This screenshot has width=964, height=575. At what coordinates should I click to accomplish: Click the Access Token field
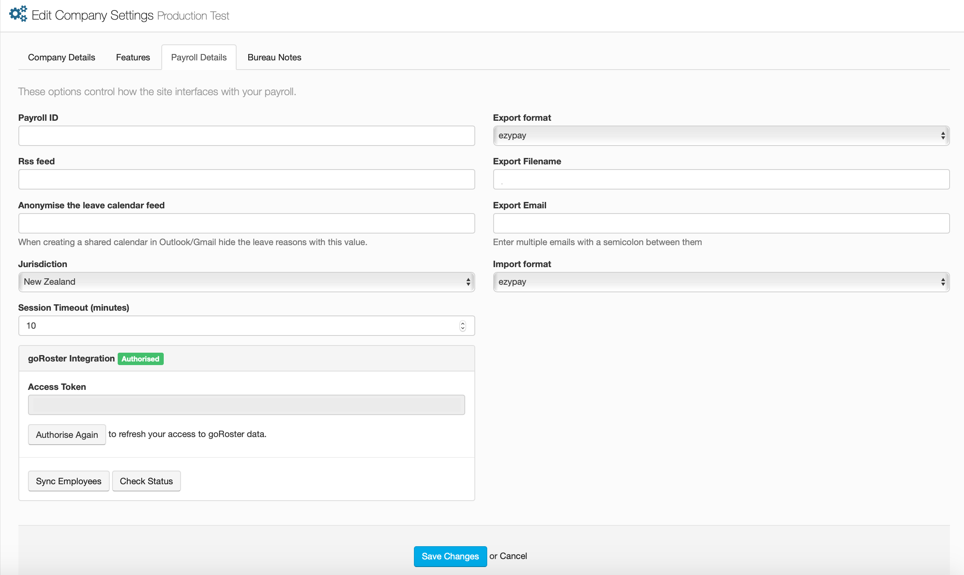click(x=246, y=405)
